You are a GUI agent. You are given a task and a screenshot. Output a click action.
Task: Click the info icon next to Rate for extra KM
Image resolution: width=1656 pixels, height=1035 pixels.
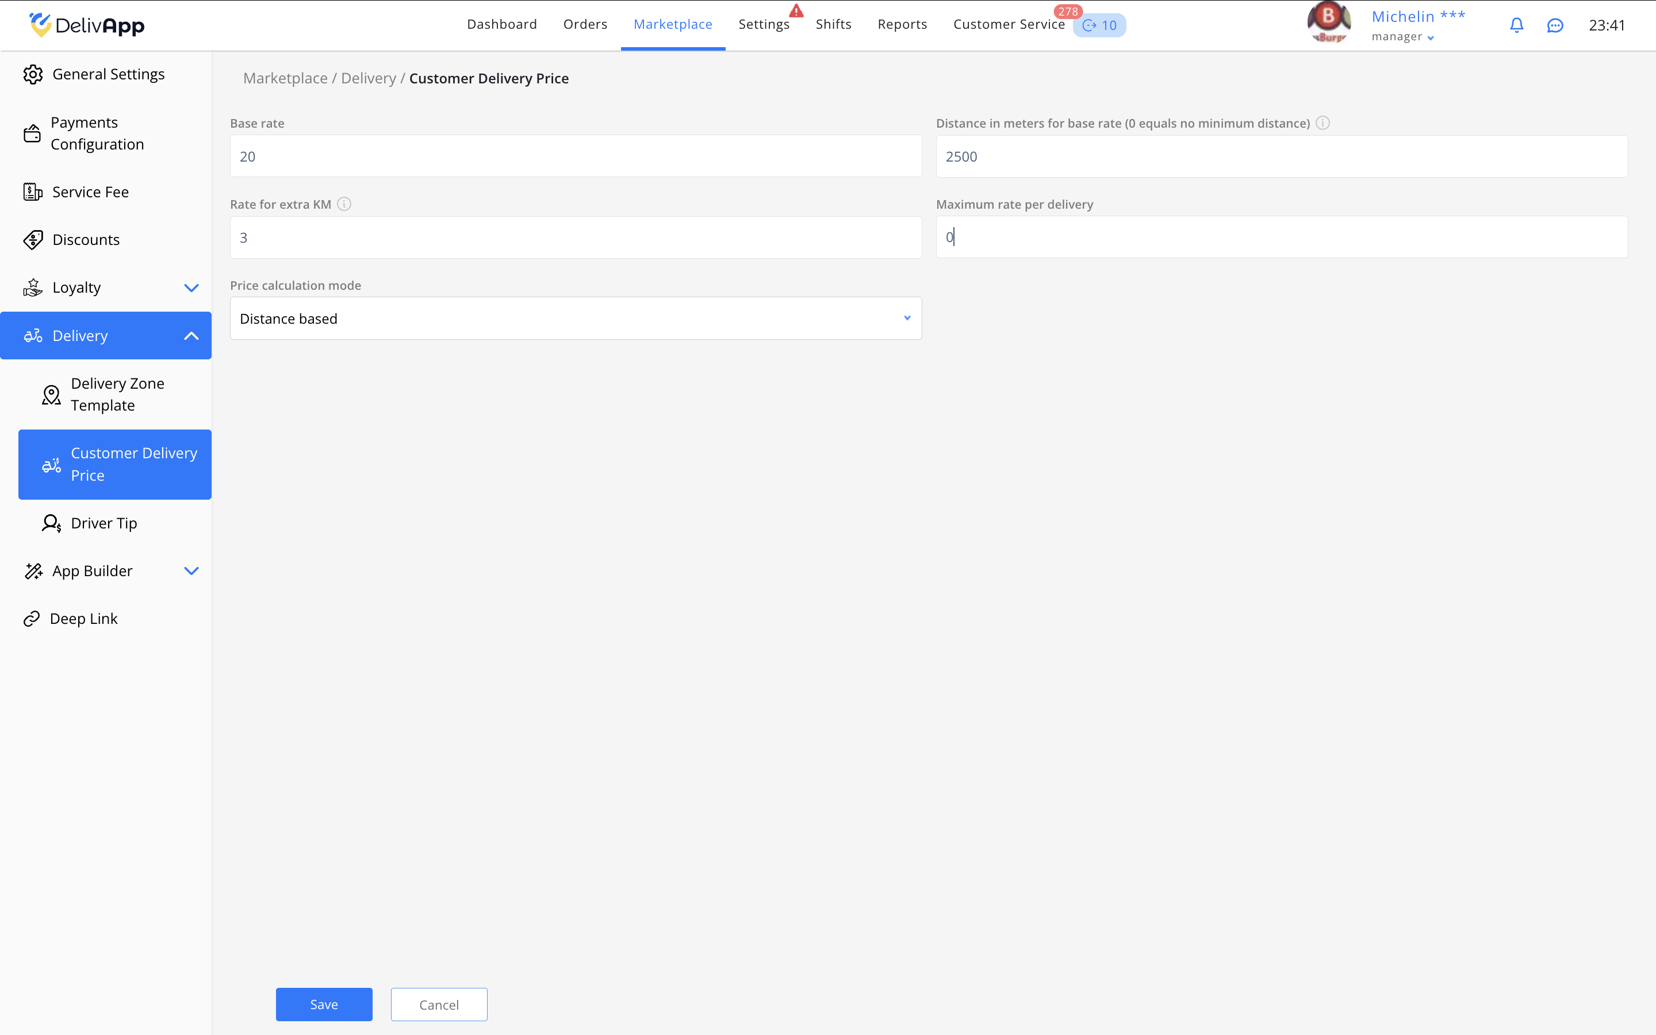(344, 204)
